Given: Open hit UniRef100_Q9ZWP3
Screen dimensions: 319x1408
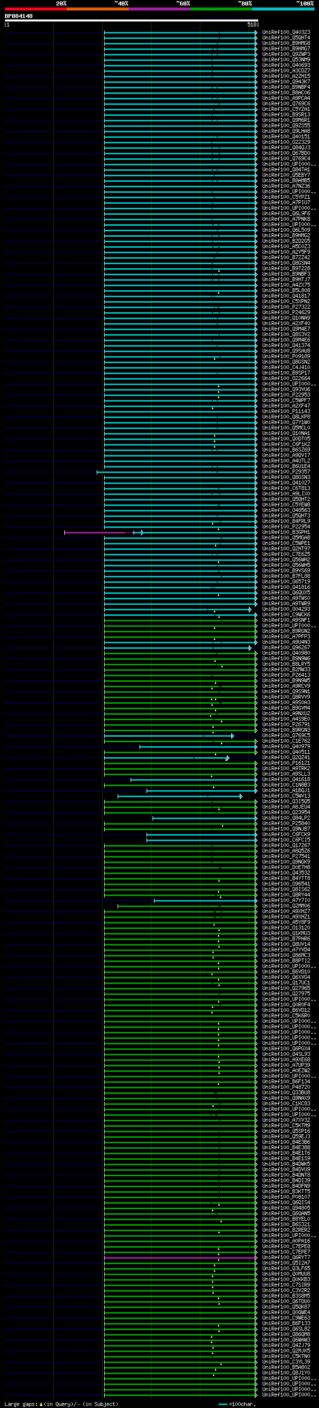Looking at the screenshot, I should coord(286,54).
